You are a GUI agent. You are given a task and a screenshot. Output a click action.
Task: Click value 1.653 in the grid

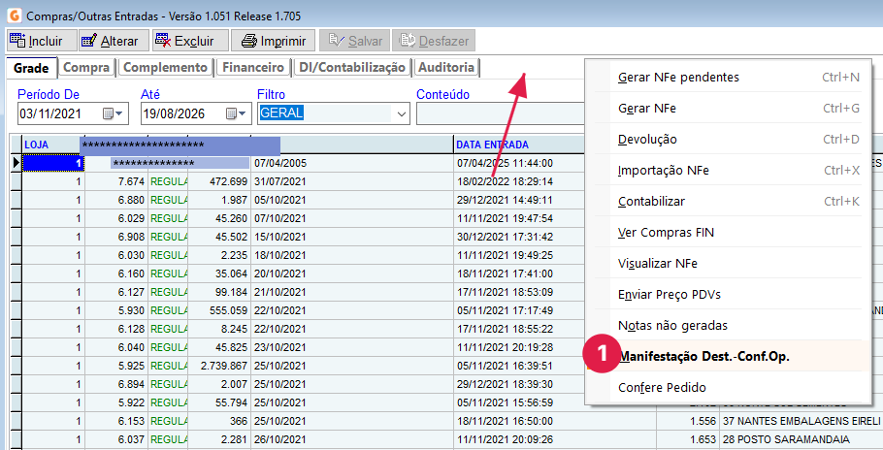coord(688,439)
